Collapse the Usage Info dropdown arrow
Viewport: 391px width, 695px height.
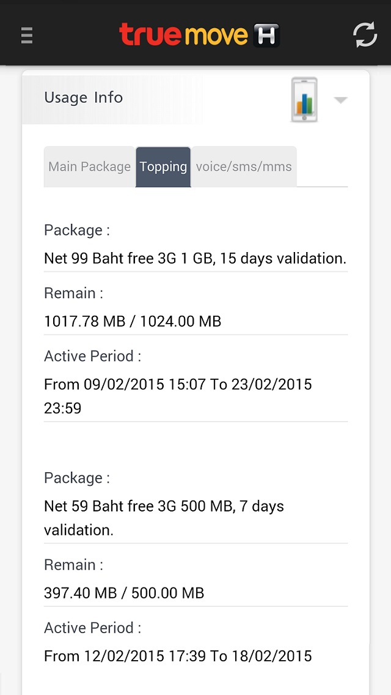340,100
